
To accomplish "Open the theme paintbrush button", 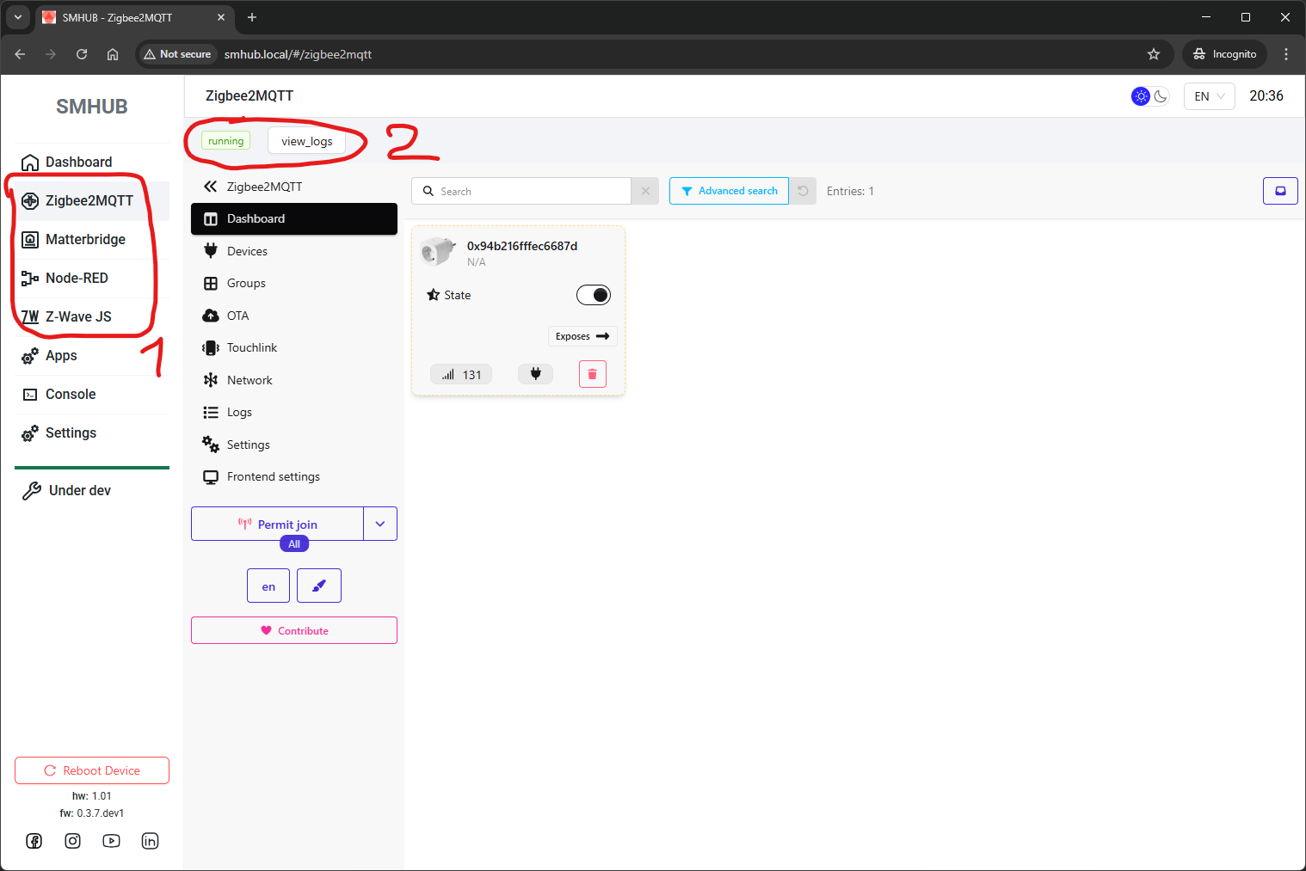I will (318, 586).
